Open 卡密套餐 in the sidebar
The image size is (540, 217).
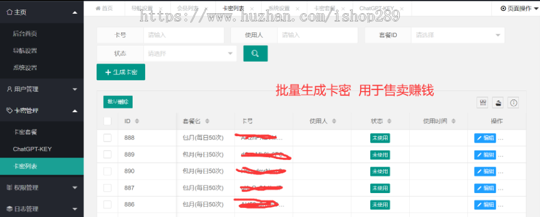tap(41, 132)
